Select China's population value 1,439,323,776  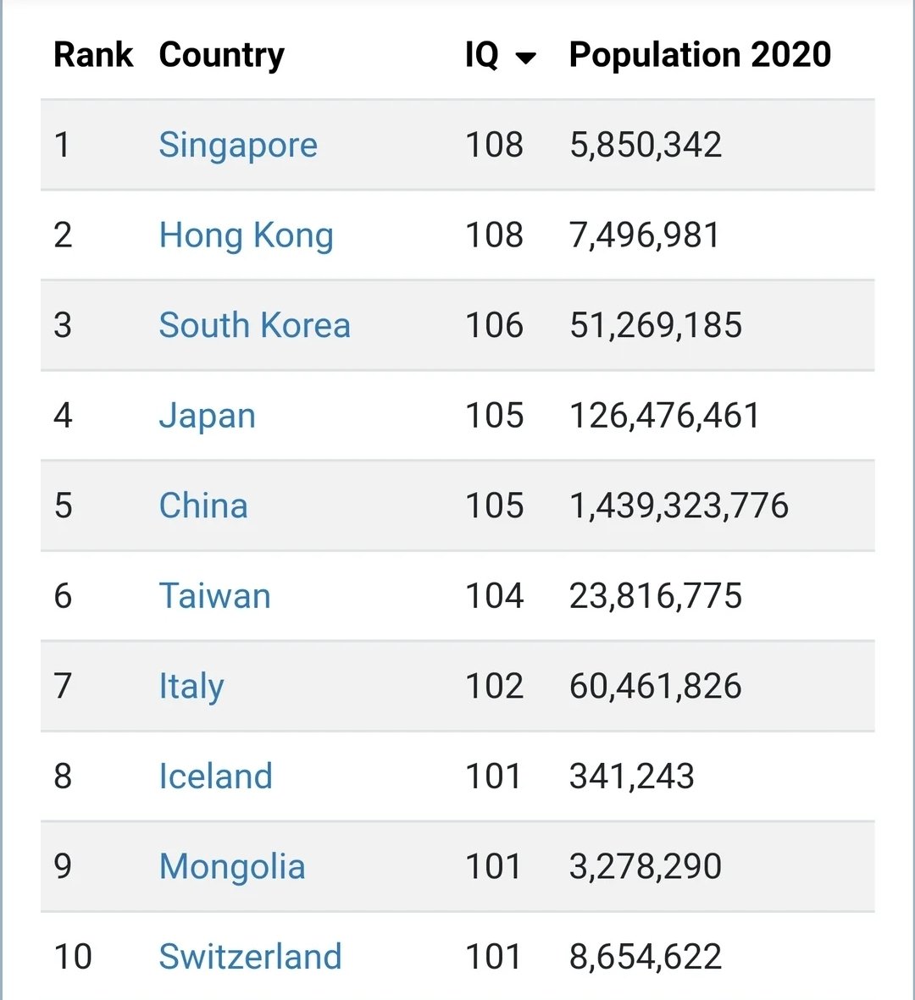pyautogui.click(x=679, y=506)
